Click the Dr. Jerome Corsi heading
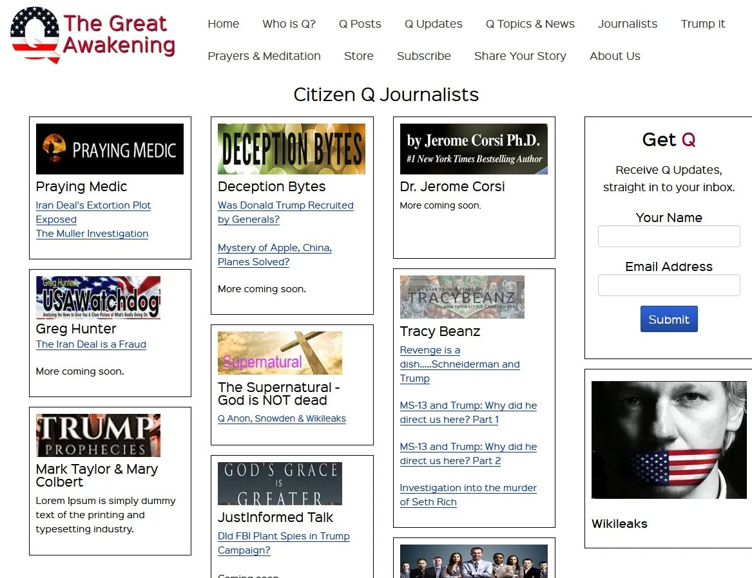This screenshot has height=578, width=752. pyautogui.click(x=452, y=186)
